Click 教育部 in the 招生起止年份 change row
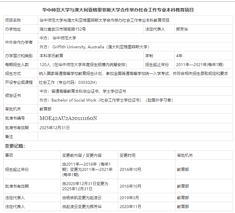Viewport: 235px width, 213px height. coord(183,170)
